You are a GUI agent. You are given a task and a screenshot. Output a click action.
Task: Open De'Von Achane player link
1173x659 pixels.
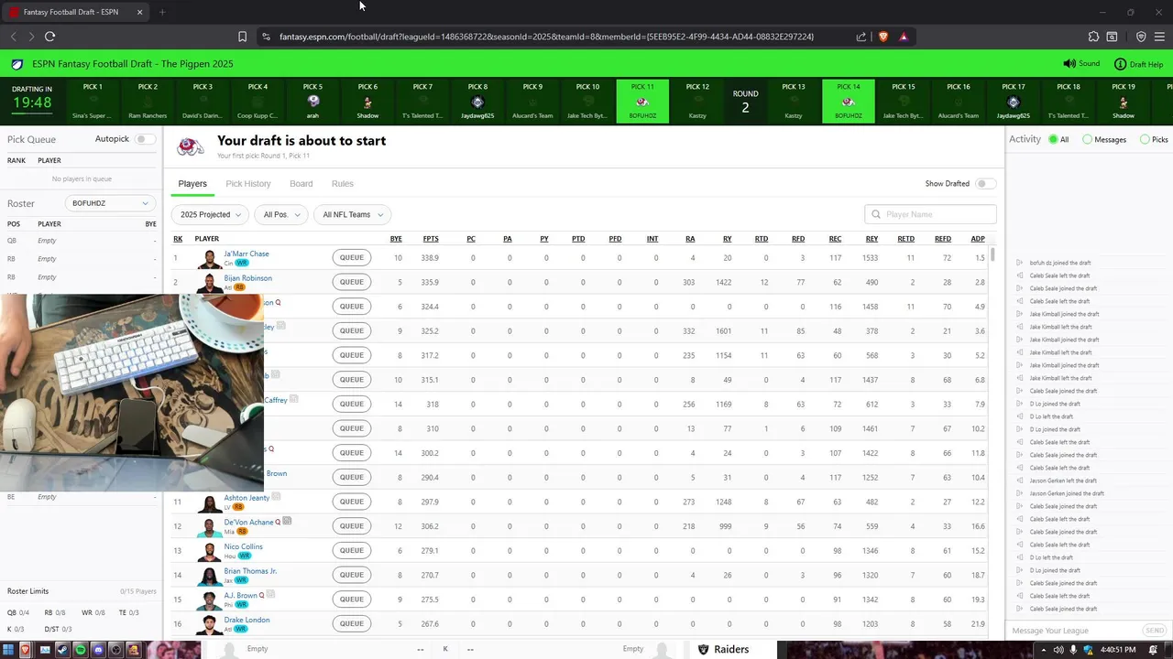pos(248,522)
